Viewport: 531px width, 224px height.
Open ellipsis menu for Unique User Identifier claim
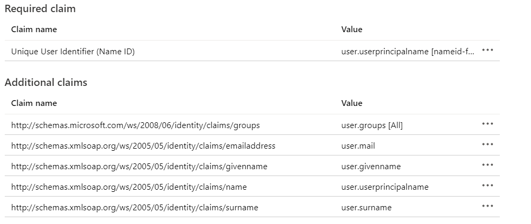point(487,51)
